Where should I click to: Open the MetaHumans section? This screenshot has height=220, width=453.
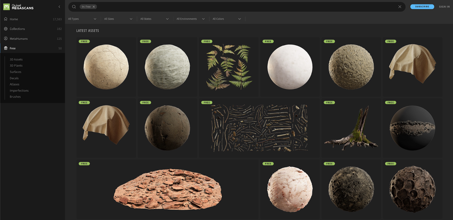tap(33, 39)
